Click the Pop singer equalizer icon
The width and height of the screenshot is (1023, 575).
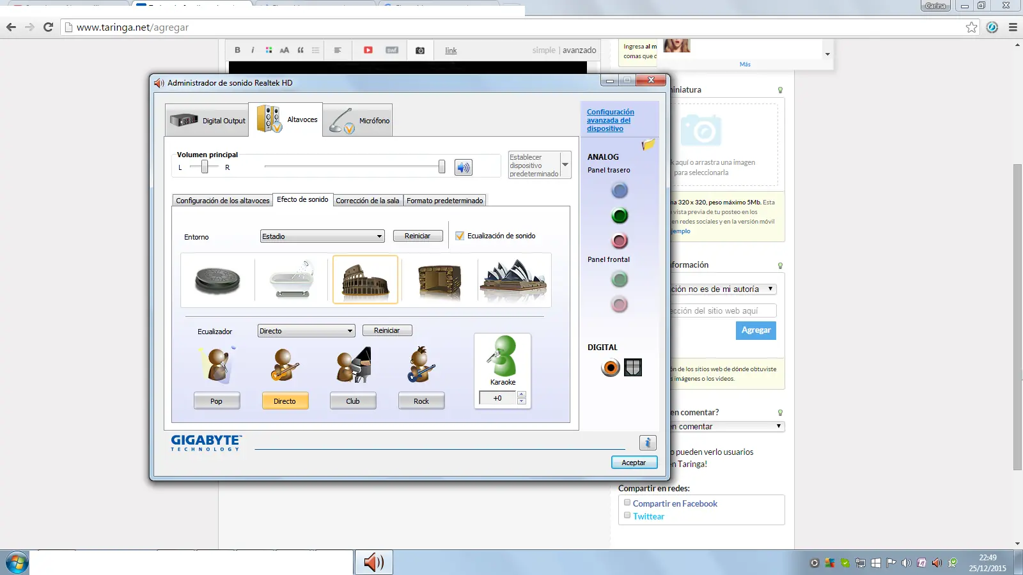tap(217, 365)
